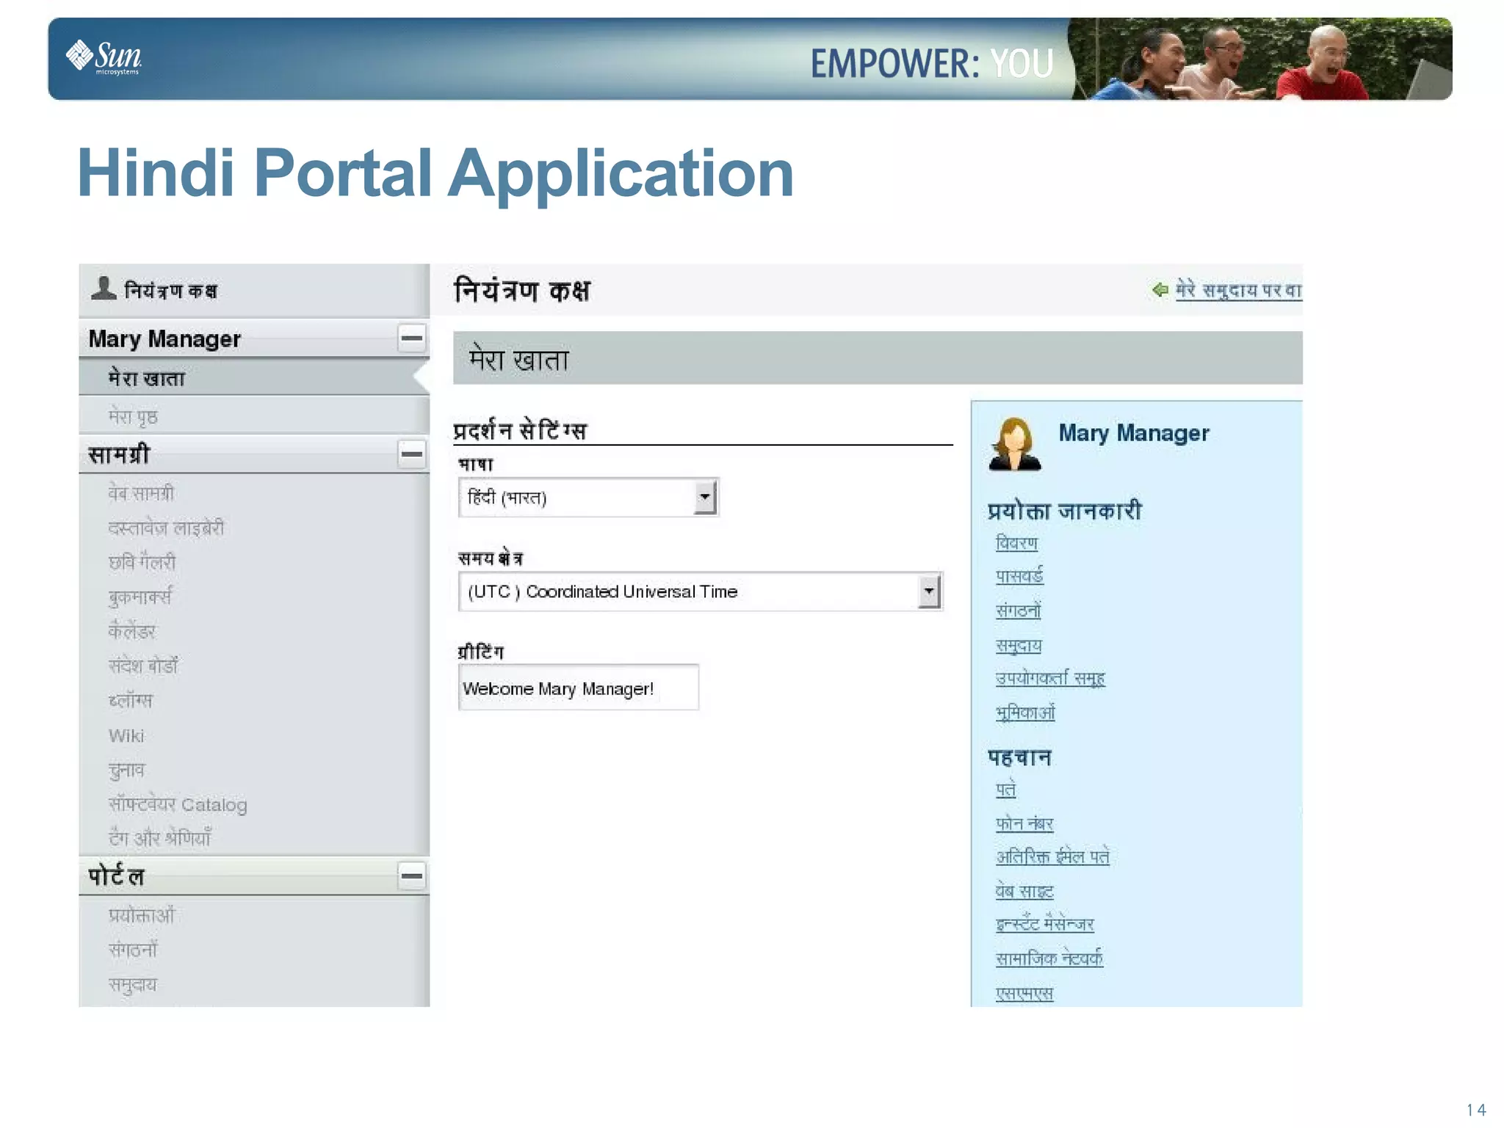Click the अतिरिक्त ईमेल पते link
This screenshot has height=1128, width=1504.
coord(1052,856)
